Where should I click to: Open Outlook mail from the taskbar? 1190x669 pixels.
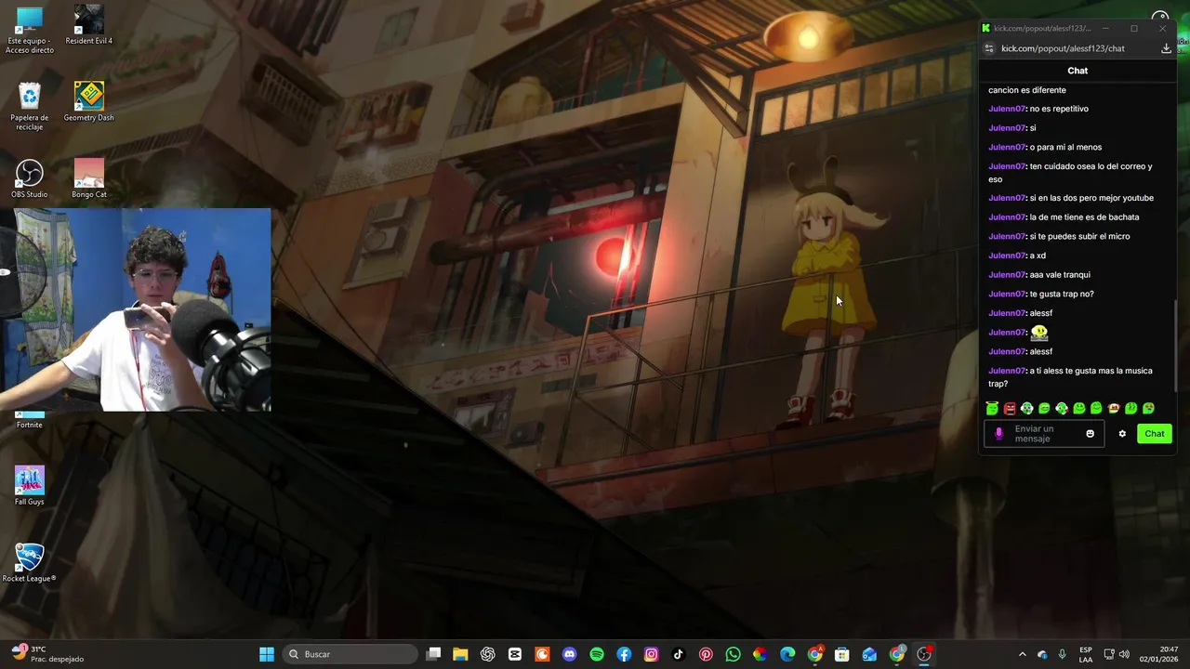click(x=869, y=654)
